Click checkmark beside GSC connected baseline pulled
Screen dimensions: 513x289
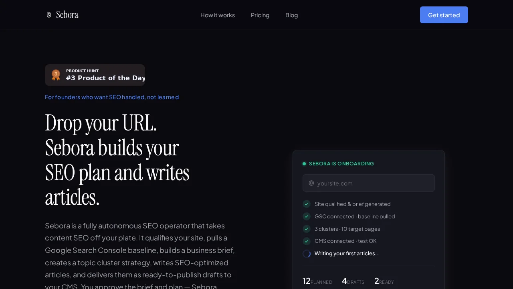(x=307, y=216)
